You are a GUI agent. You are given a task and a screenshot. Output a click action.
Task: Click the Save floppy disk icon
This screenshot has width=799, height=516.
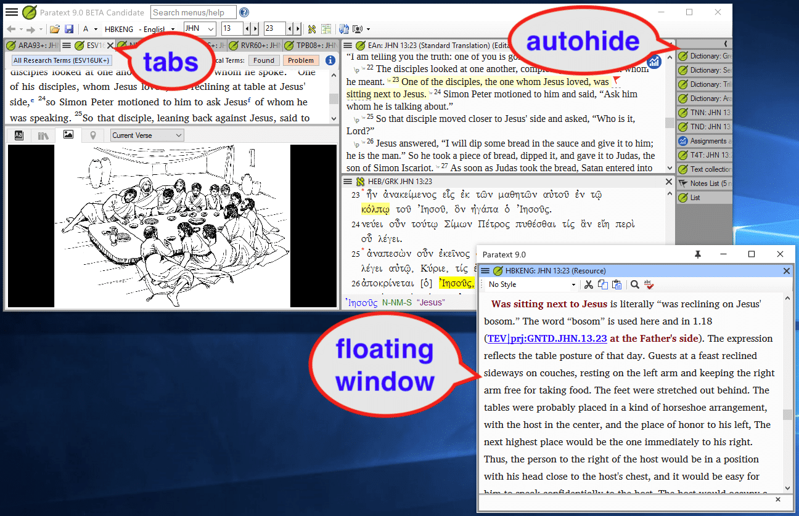[69, 29]
